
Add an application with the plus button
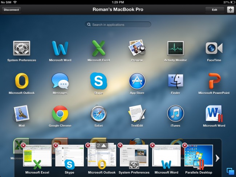coord(231,10)
